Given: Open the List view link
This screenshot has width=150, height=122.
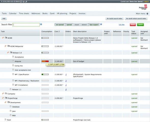Looking at the screenshot, I should click(122, 25).
